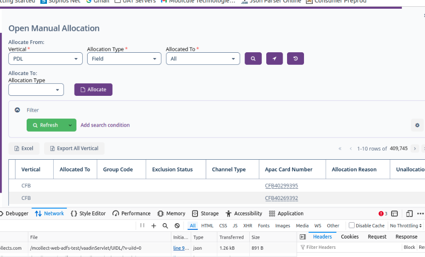The image size is (425, 257).
Task: Pause network recording in devtools
Action: click(142, 226)
